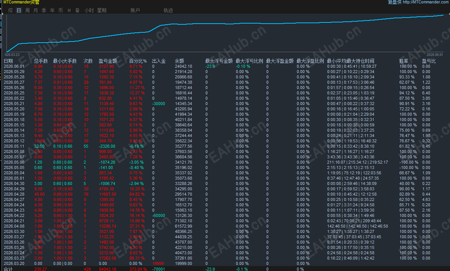Select the 小时 hourly tab

coord(89,10)
